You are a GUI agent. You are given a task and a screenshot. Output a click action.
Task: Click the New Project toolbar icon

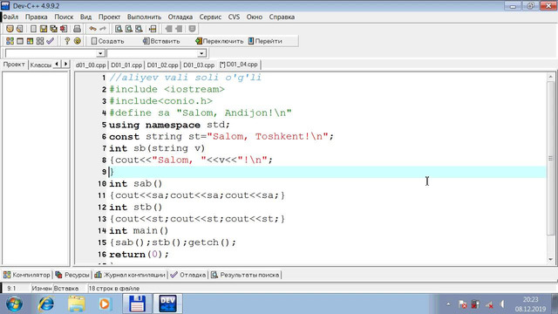coord(10,29)
